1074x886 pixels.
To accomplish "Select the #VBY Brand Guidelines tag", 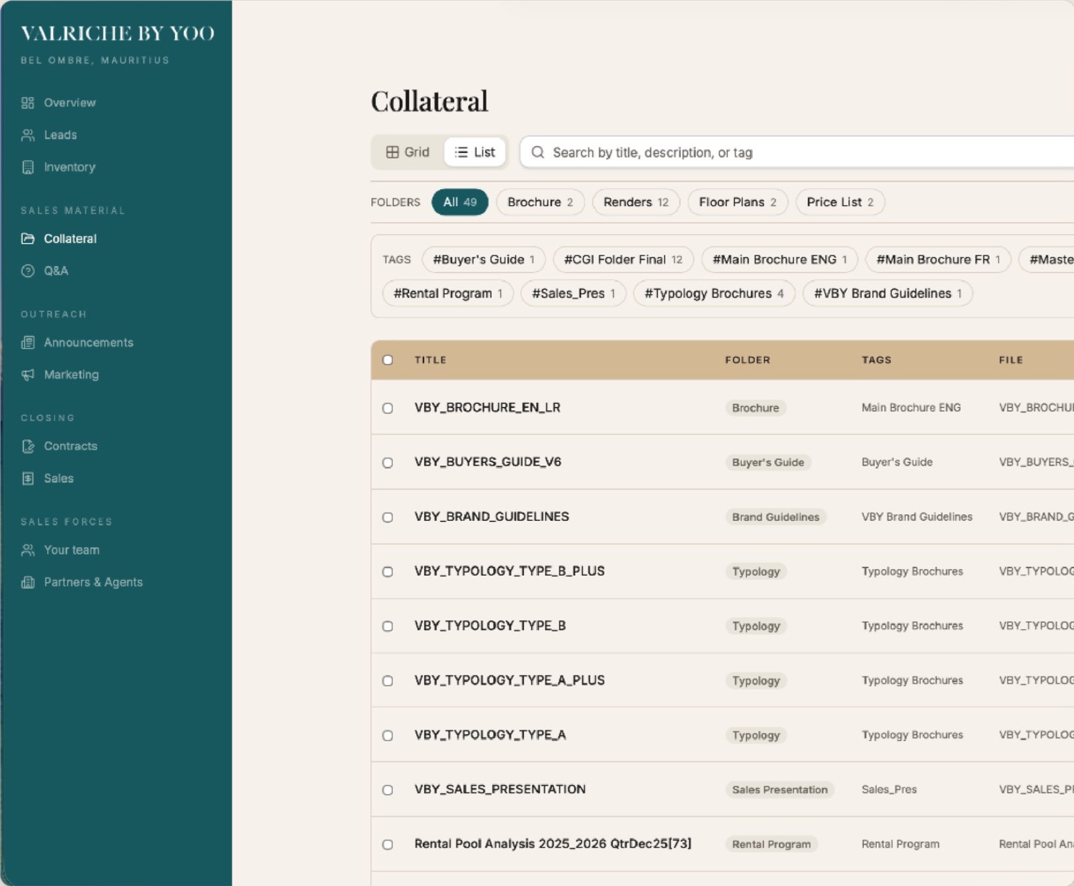I will [x=888, y=294].
